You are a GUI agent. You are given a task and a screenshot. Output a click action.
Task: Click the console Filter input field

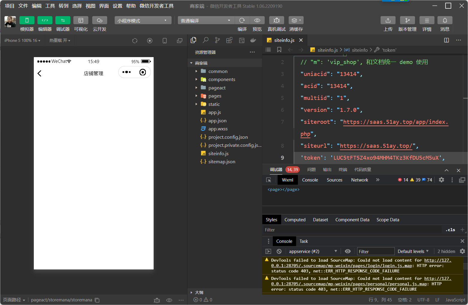click(x=376, y=251)
